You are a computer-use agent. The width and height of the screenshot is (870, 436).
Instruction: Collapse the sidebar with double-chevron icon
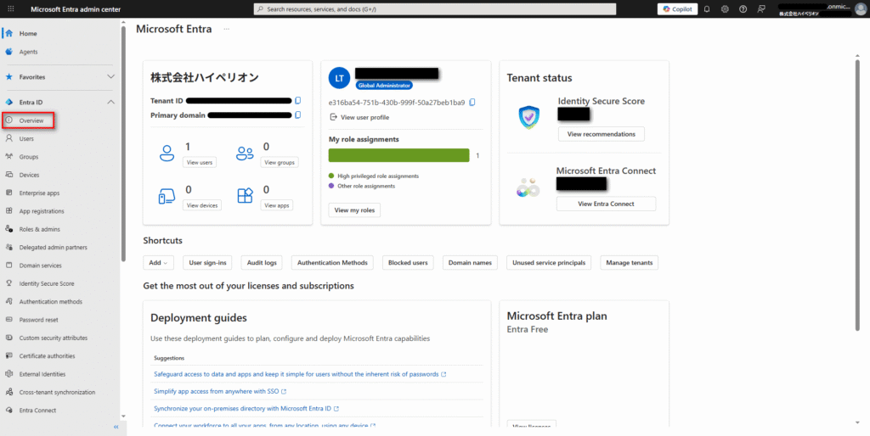click(116, 428)
